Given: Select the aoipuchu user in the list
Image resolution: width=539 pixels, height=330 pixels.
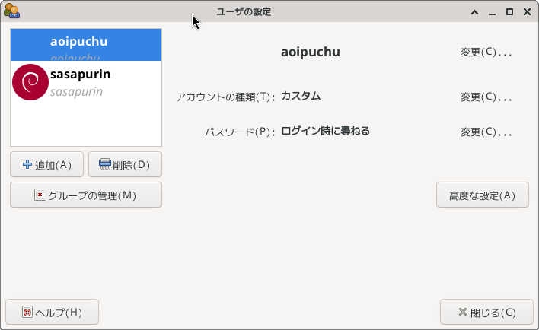Looking at the screenshot, I should tap(86, 45).
